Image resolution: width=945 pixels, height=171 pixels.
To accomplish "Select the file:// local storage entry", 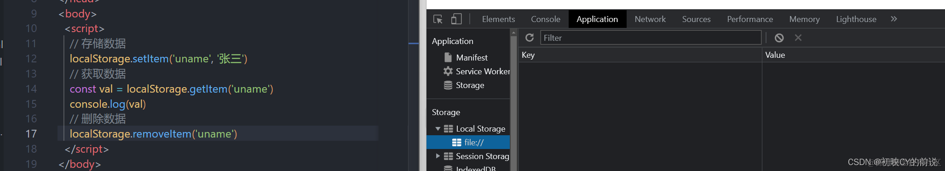I will coord(468,142).
